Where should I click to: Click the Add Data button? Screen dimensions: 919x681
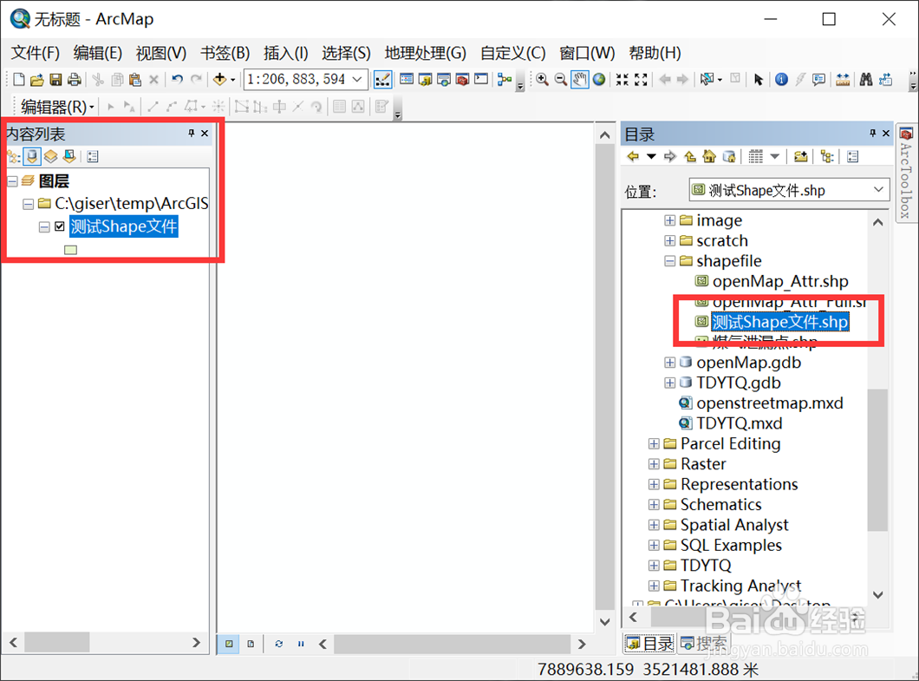(220, 79)
